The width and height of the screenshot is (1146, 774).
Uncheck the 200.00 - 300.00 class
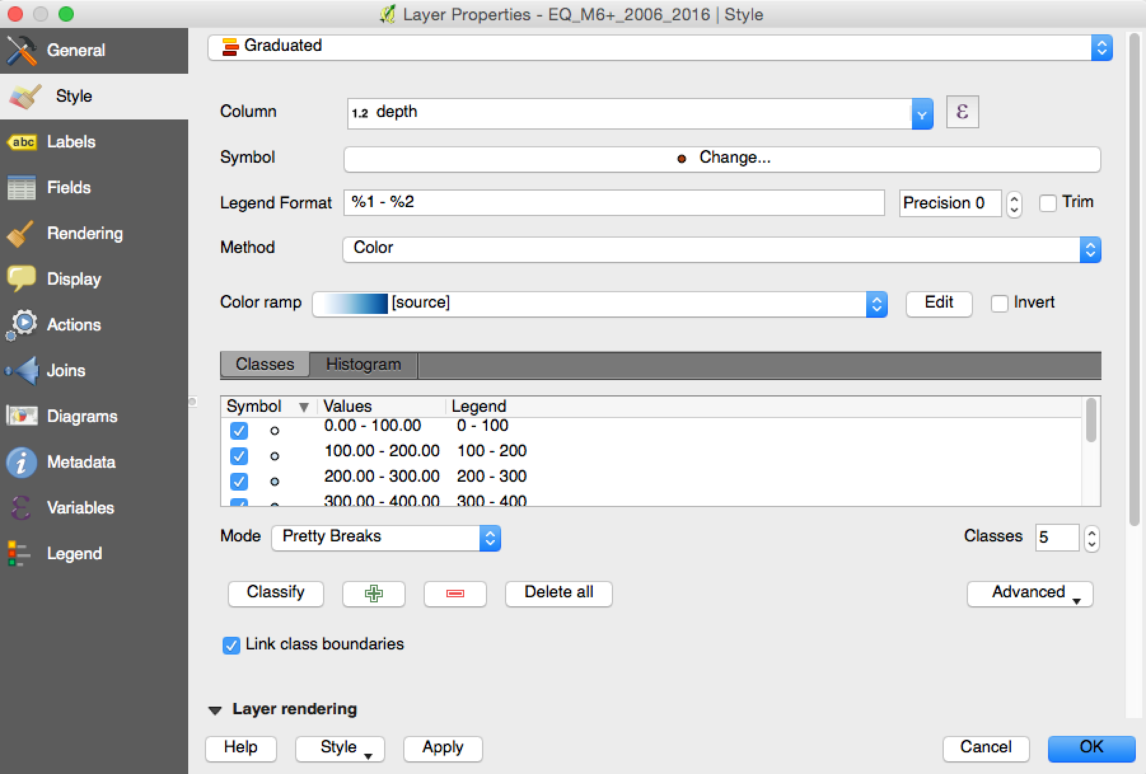click(x=239, y=482)
